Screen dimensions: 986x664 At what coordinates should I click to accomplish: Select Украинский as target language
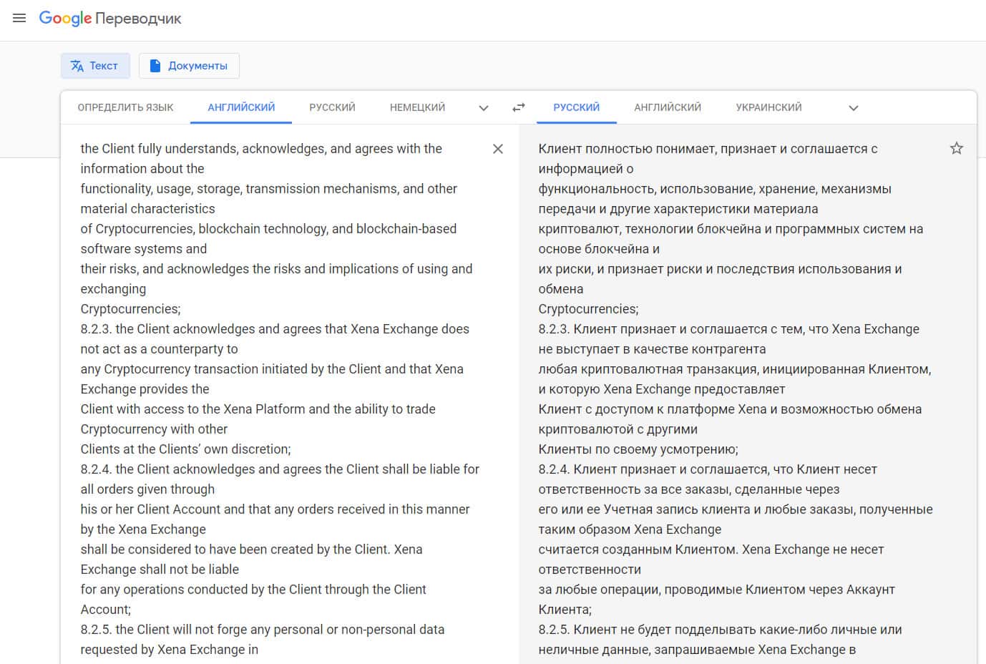(768, 107)
